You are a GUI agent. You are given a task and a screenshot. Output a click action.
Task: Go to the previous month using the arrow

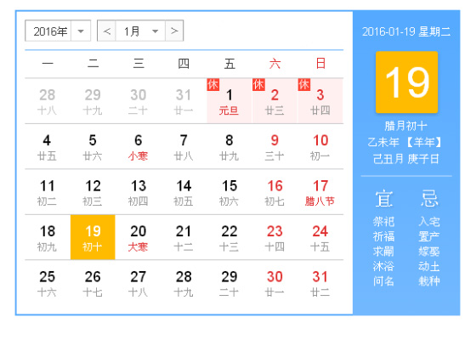(106, 31)
